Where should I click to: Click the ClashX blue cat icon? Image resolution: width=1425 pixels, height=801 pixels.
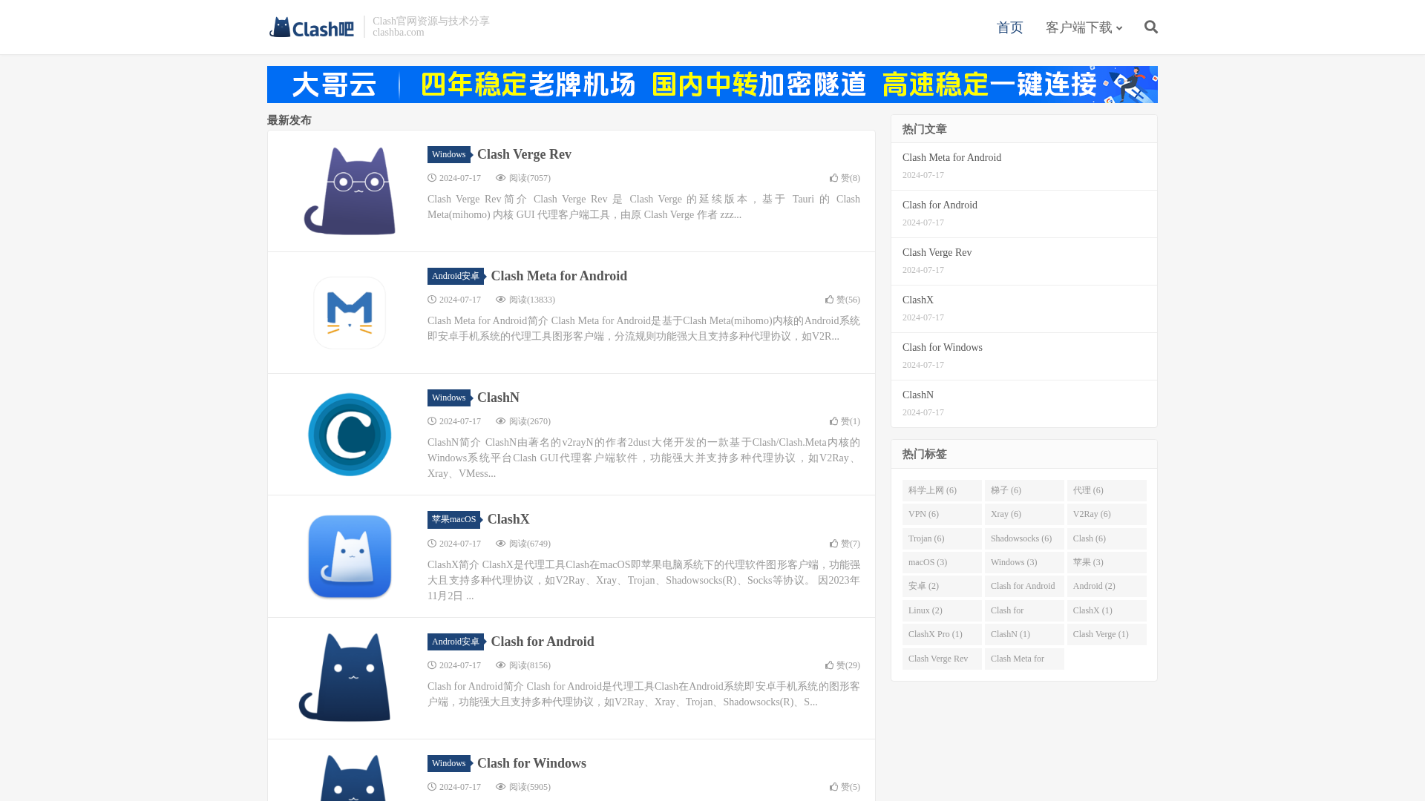coord(350,556)
